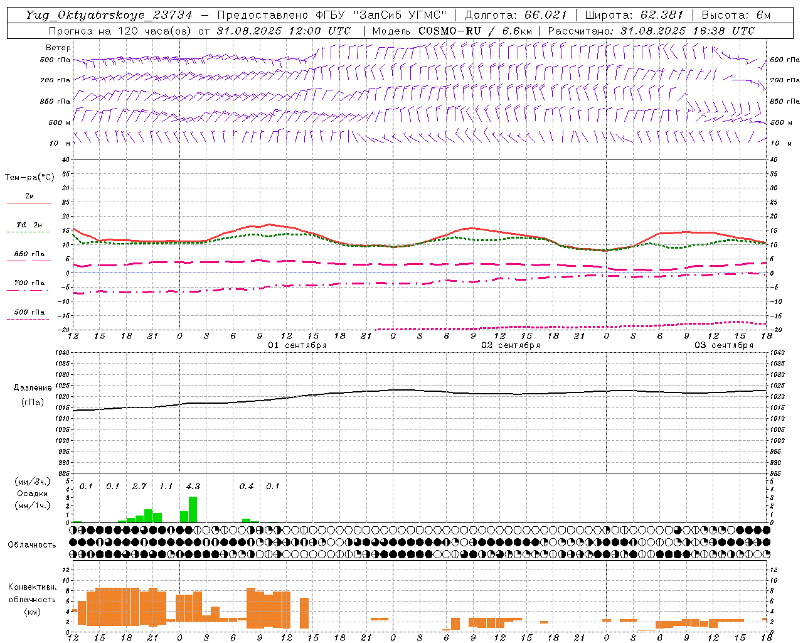Image resolution: width=803 pixels, height=643 pixels.
Task: Click the (мм/3ч.) precipitation unit label
Action: pyautogui.click(x=33, y=482)
